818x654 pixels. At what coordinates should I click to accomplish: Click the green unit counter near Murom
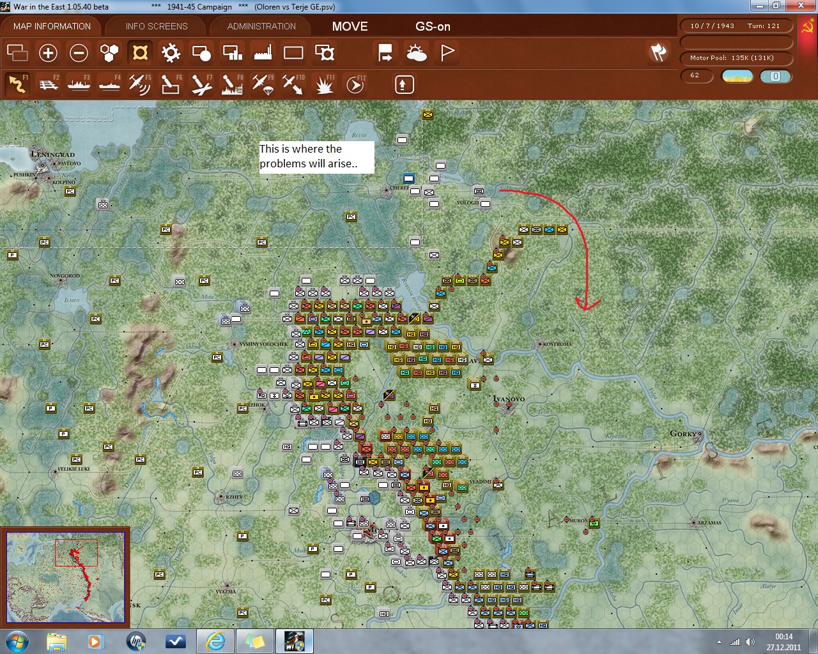(x=594, y=523)
